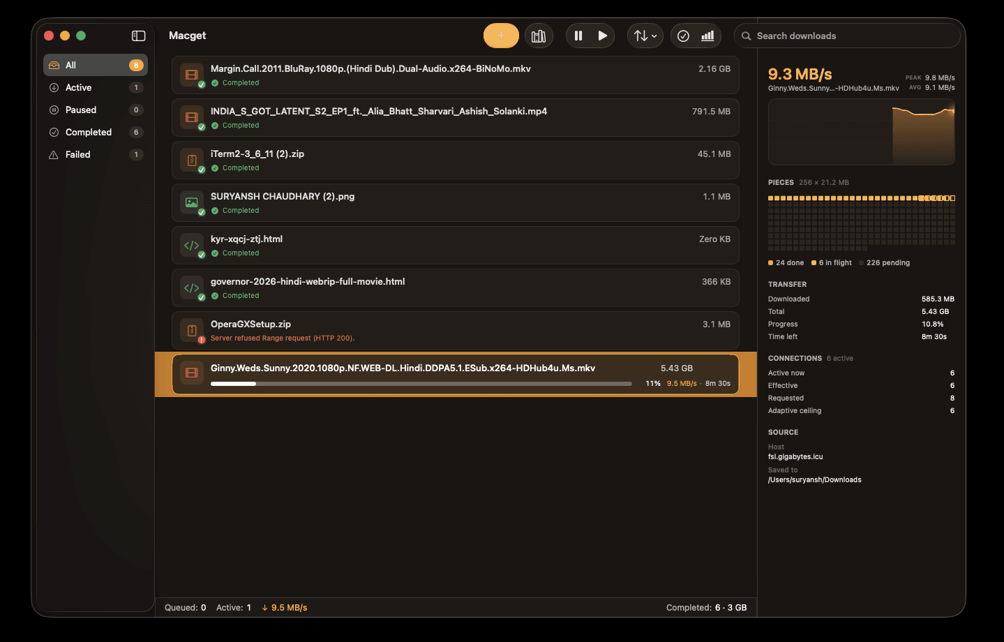The image size is (1004, 642).
Task: Click the Server refused Range request error text
Action: [283, 338]
